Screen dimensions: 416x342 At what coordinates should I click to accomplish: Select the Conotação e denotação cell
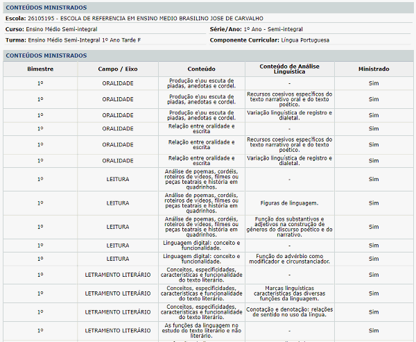[x=289, y=311]
